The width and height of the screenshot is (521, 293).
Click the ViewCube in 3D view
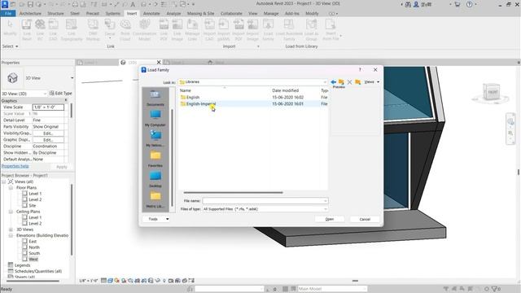click(x=492, y=92)
